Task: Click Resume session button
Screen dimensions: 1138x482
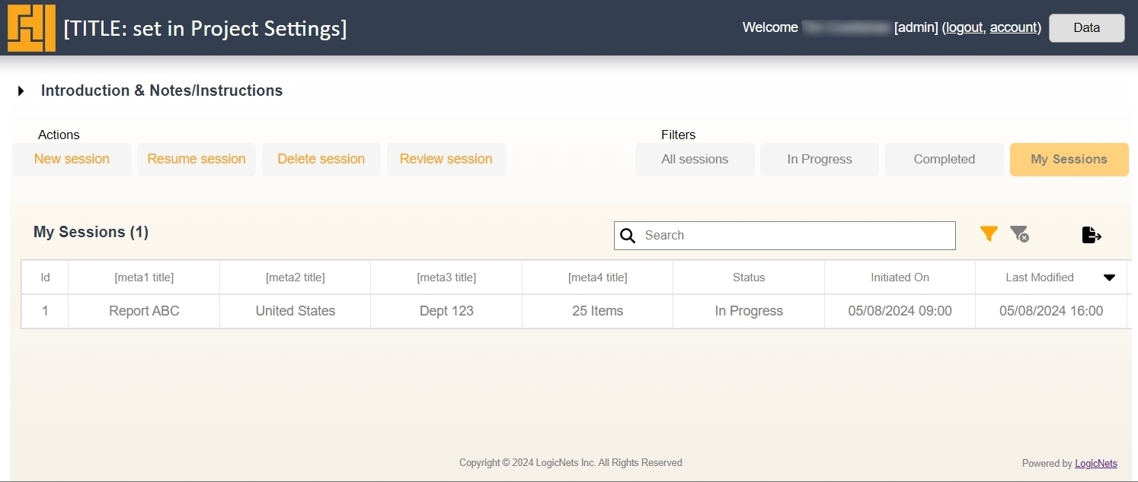Action: (197, 159)
